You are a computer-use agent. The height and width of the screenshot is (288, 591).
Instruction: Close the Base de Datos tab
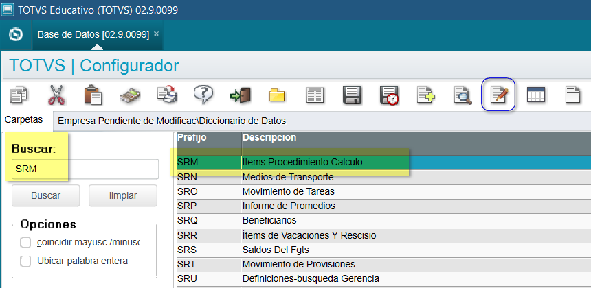coord(157,34)
